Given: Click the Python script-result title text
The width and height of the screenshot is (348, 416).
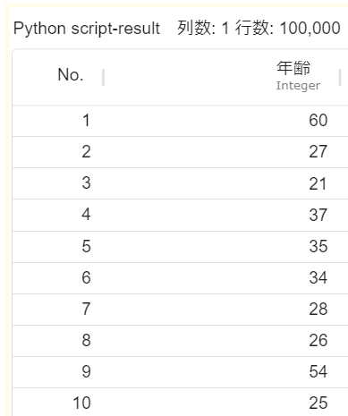Looking at the screenshot, I should [x=87, y=29].
